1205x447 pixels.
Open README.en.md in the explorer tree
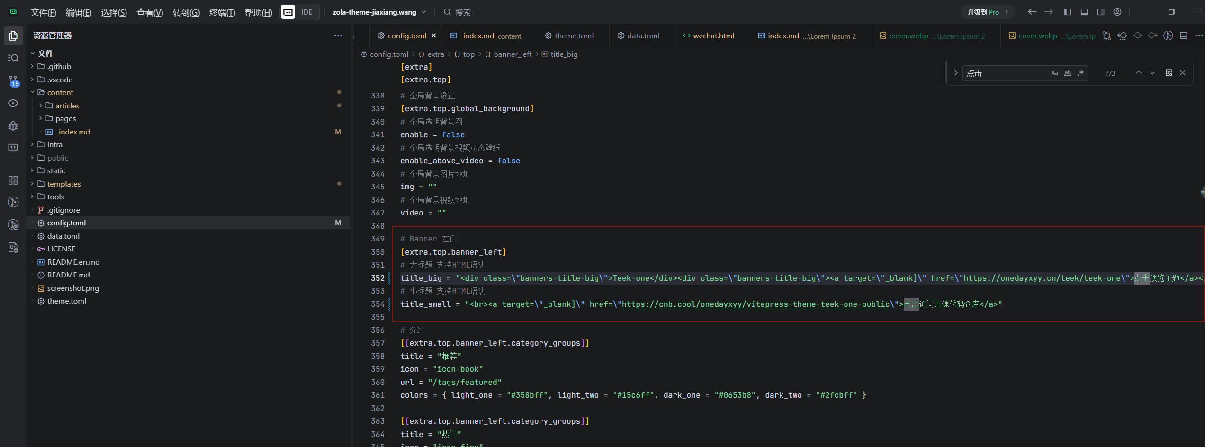click(73, 262)
